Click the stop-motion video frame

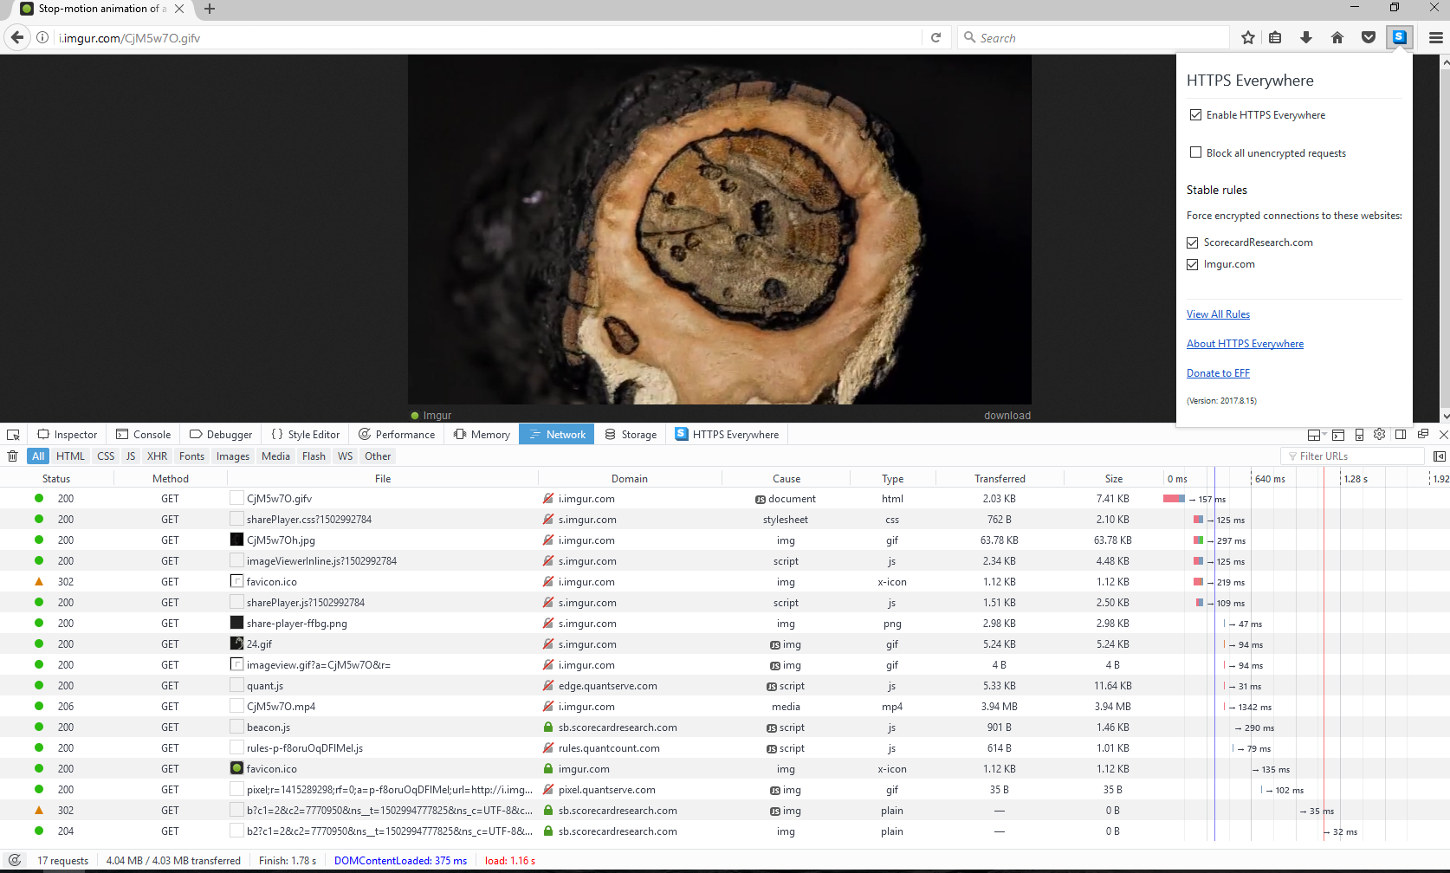(720, 230)
